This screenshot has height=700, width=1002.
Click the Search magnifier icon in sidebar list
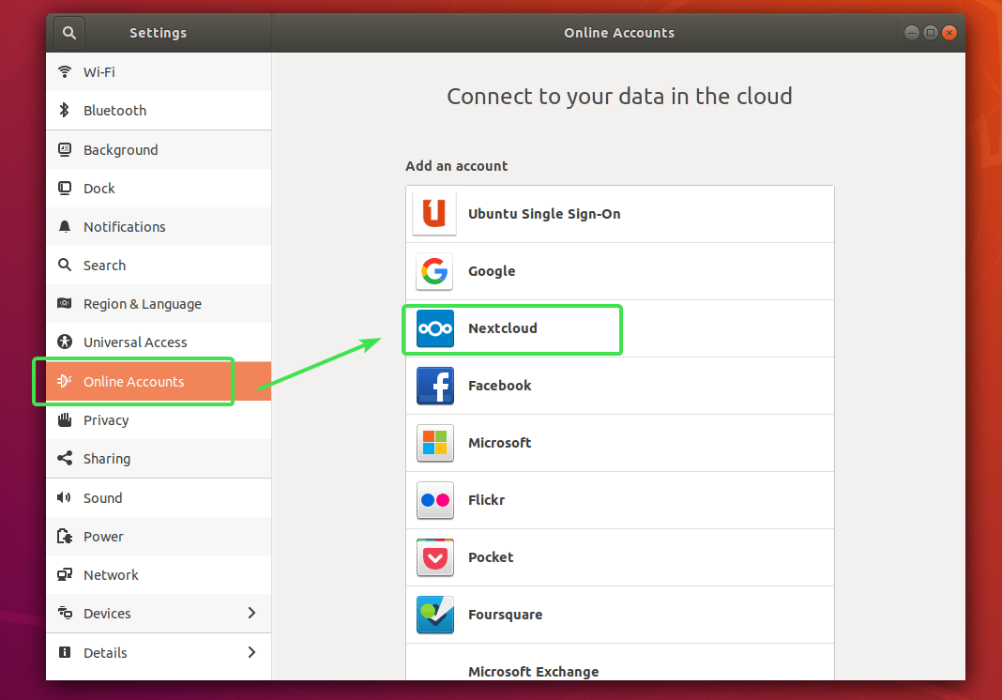(65, 265)
